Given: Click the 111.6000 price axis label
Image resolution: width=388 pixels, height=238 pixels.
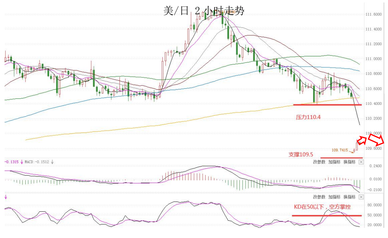Looking at the screenshot, I should tap(373, 14).
